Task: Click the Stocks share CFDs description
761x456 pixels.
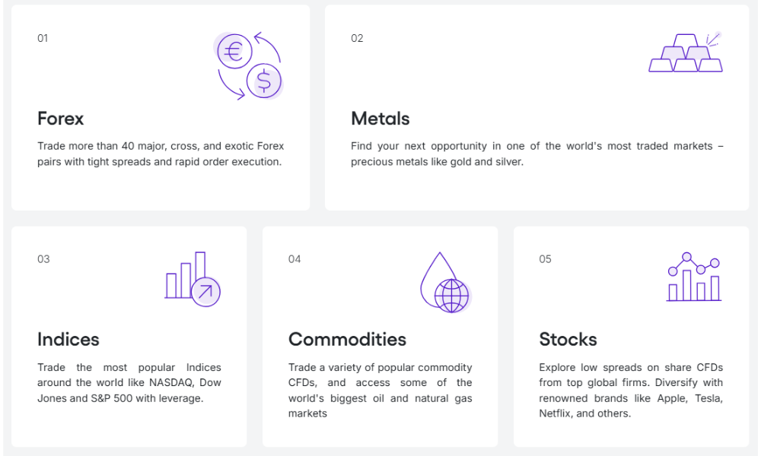Action: tap(631, 391)
